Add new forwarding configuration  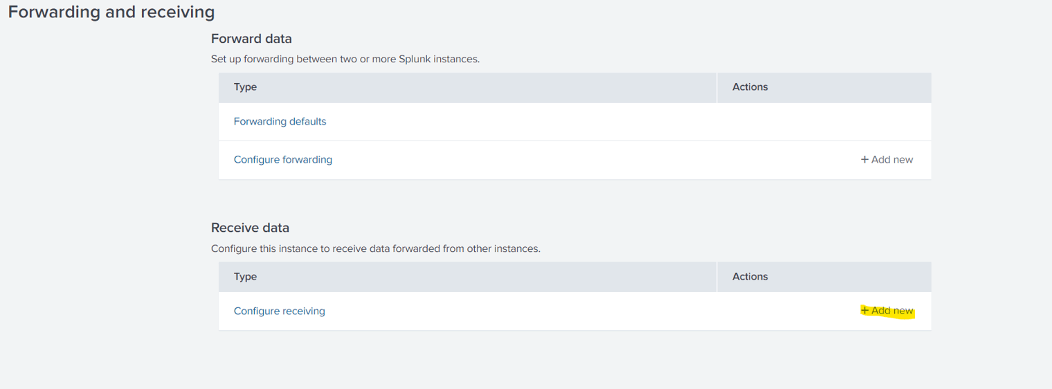[x=887, y=160]
